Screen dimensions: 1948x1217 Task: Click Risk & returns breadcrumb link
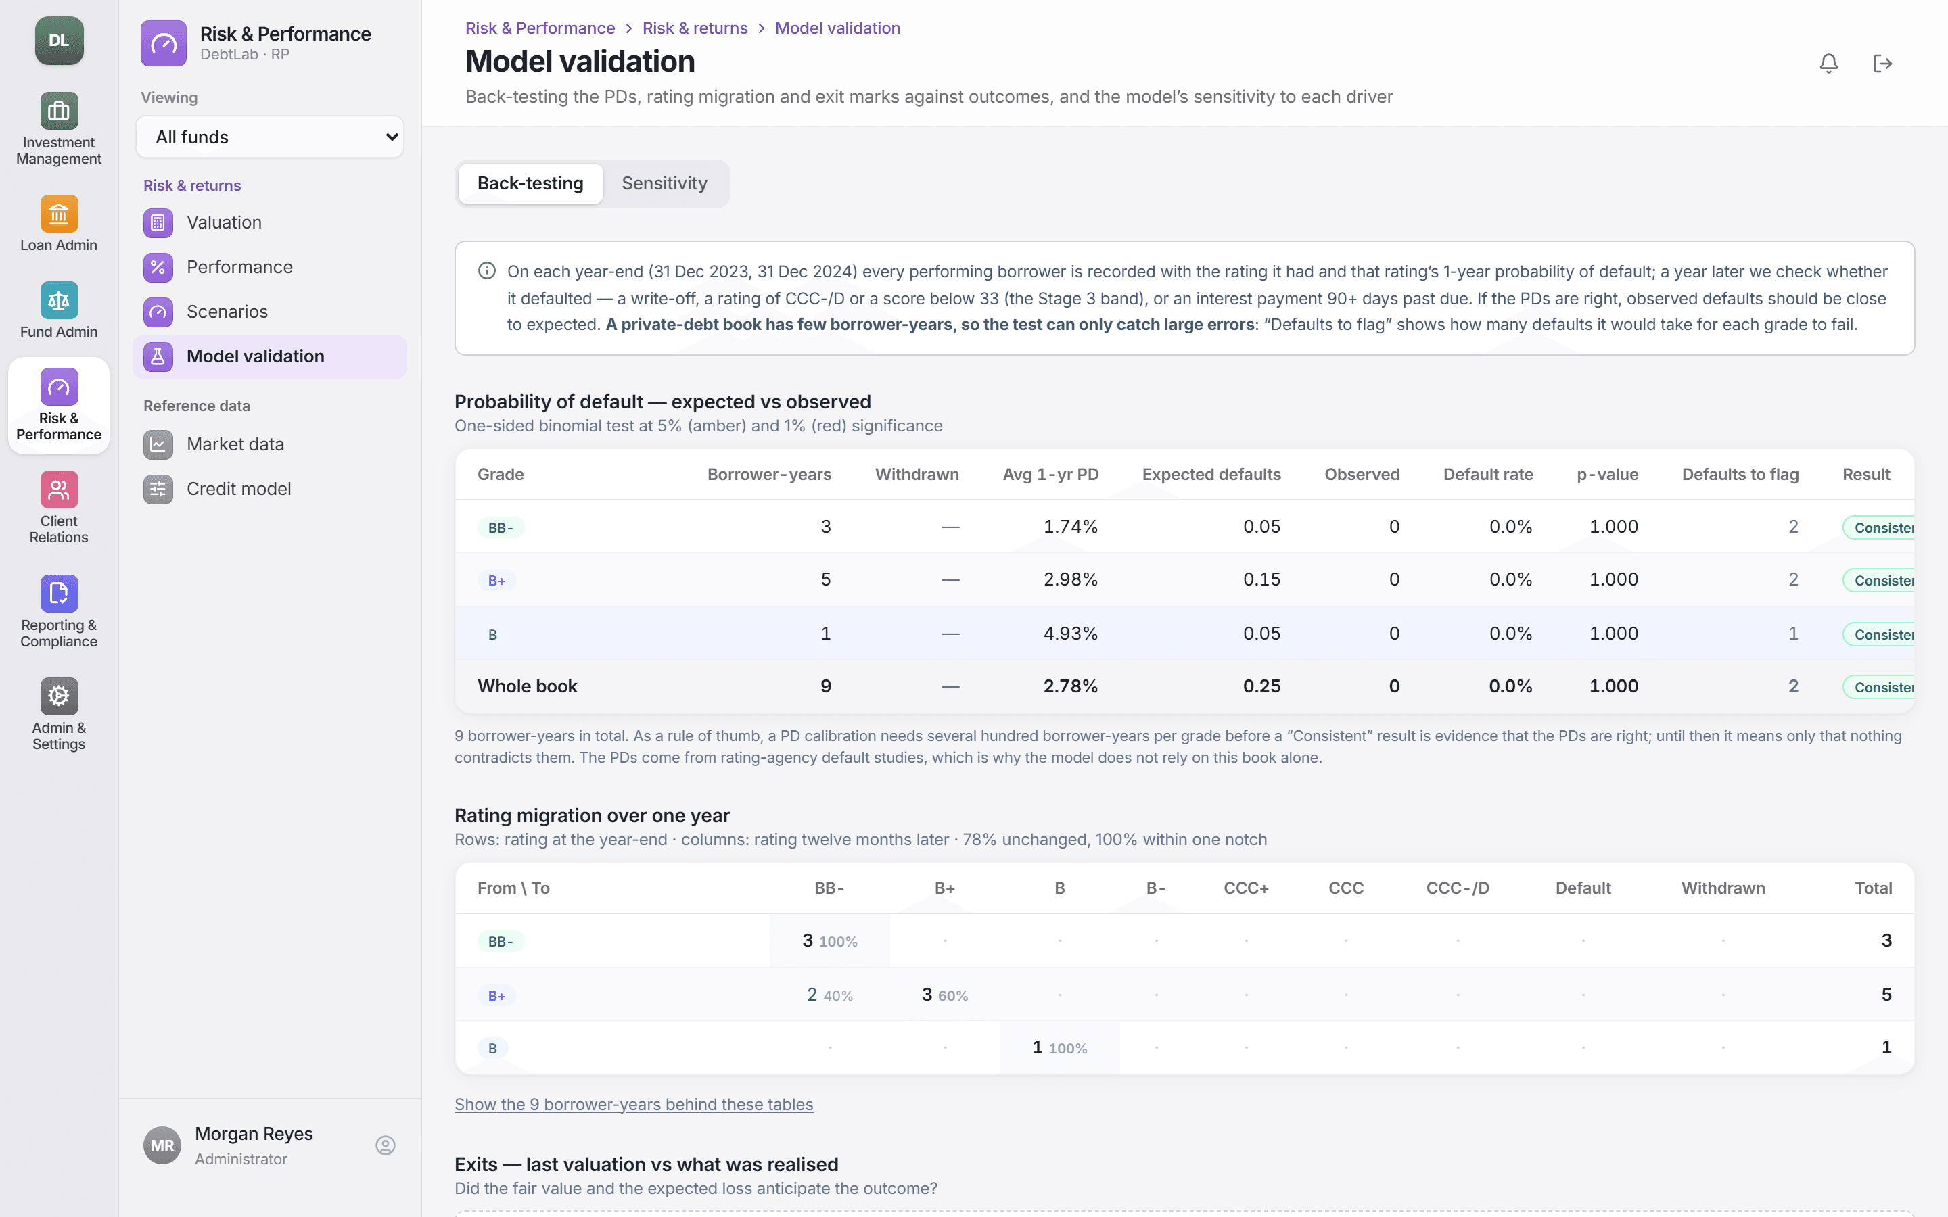[x=695, y=28]
